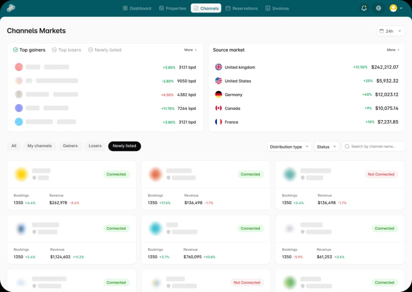Click the Germany flag icon

(218, 94)
